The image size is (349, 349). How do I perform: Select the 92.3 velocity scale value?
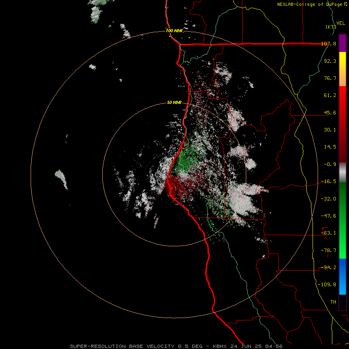(x=330, y=61)
